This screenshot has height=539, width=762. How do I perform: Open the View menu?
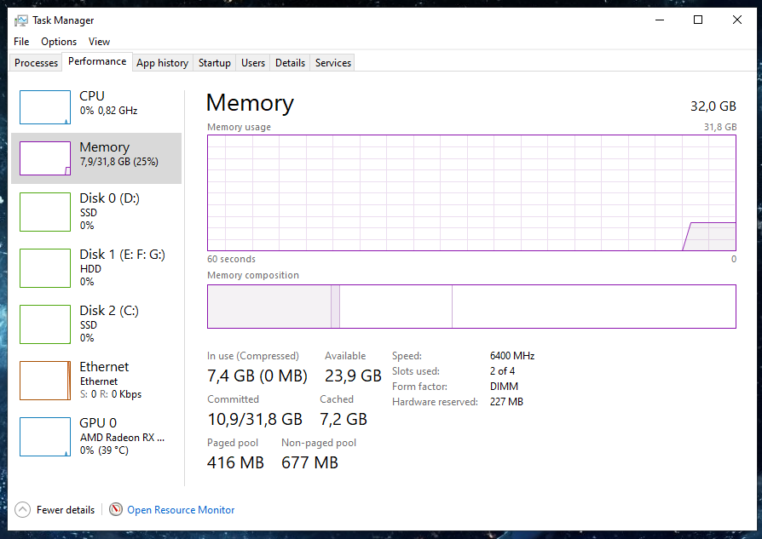click(x=99, y=42)
